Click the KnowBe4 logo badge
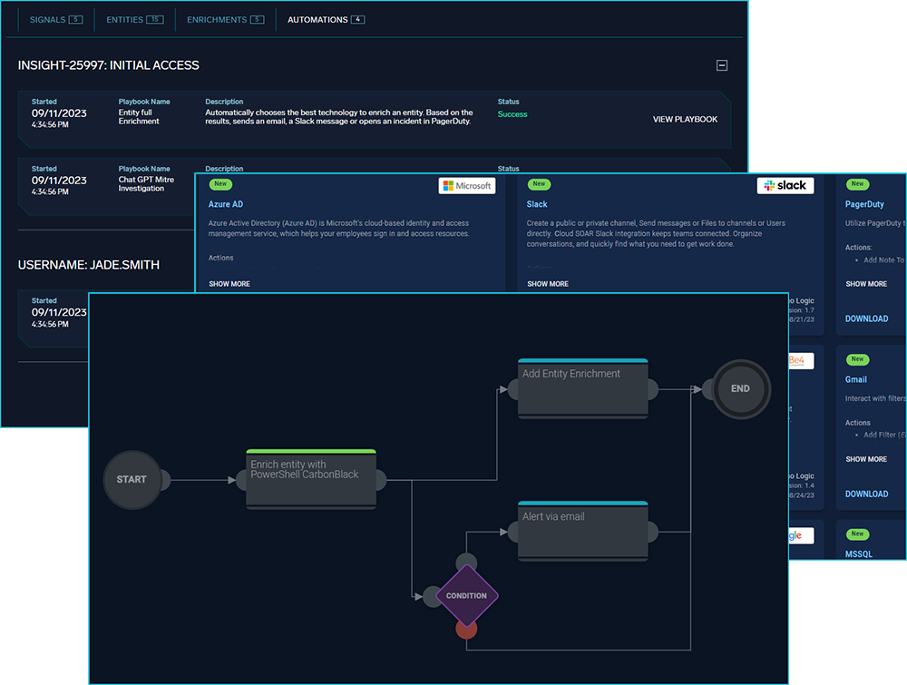This screenshot has width=907, height=685. coord(801,360)
